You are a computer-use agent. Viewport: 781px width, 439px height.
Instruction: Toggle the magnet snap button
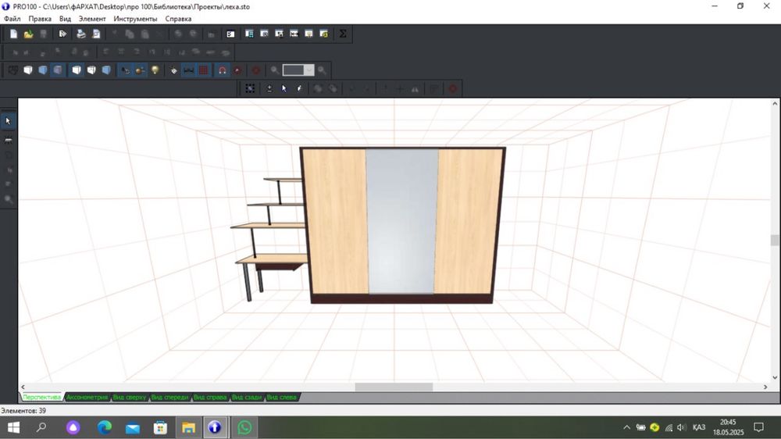click(x=222, y=70)
